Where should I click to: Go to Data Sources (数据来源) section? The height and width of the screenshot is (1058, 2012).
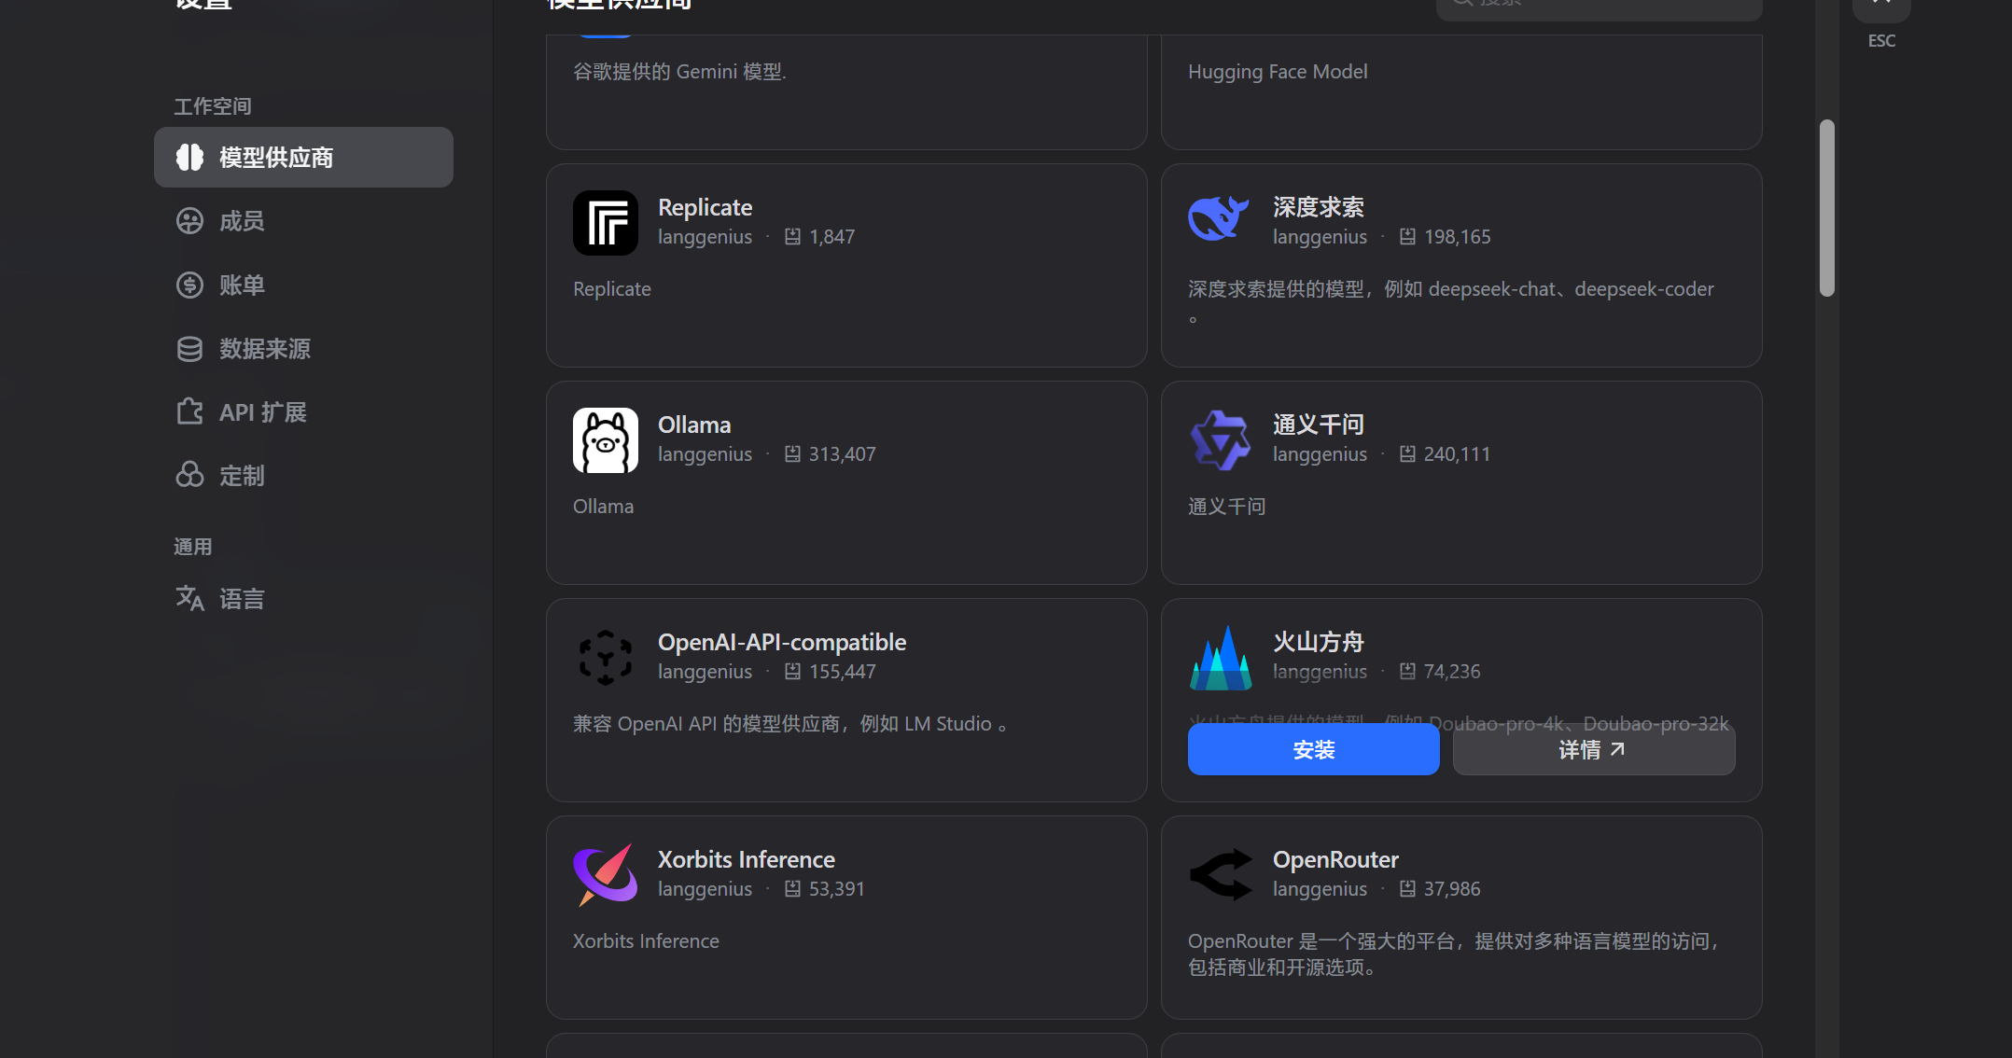tap(264, 349)
